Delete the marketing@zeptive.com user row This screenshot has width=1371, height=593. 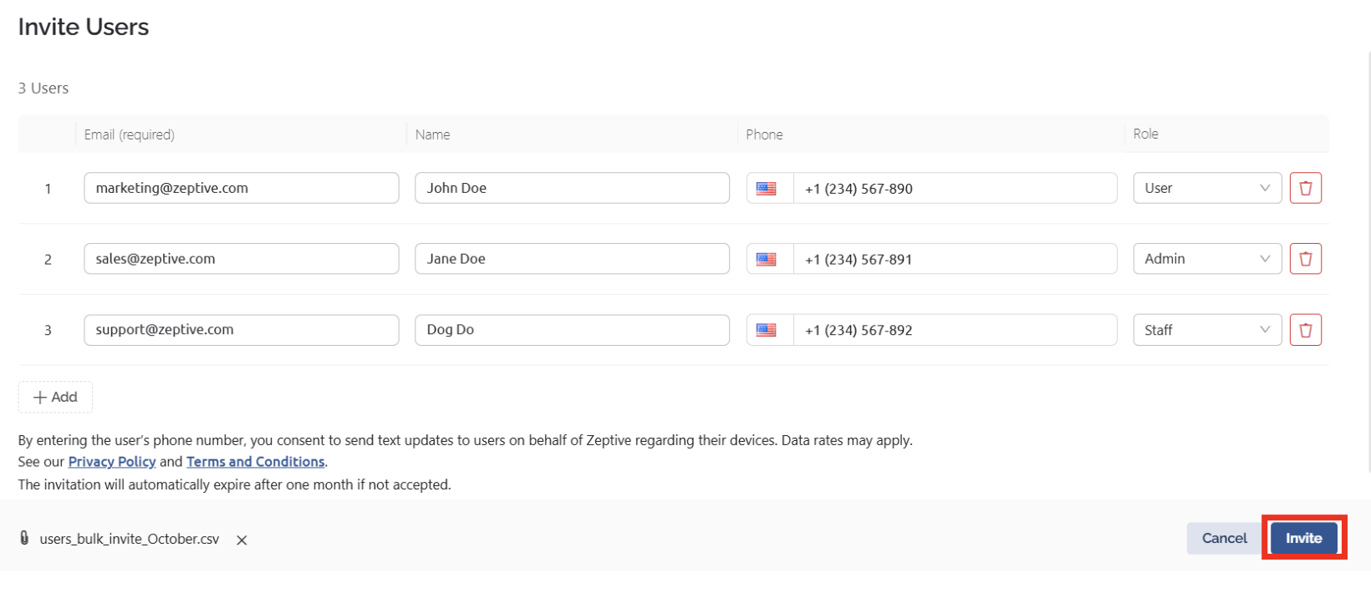coord(1305,188)
